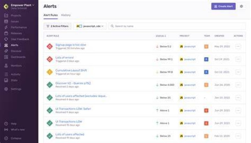The height and width of the screenshot is (143, 251).
Task: Open the Cumulative Layout Shift alert
Action: pyautogui.click(x=71, y=70)
